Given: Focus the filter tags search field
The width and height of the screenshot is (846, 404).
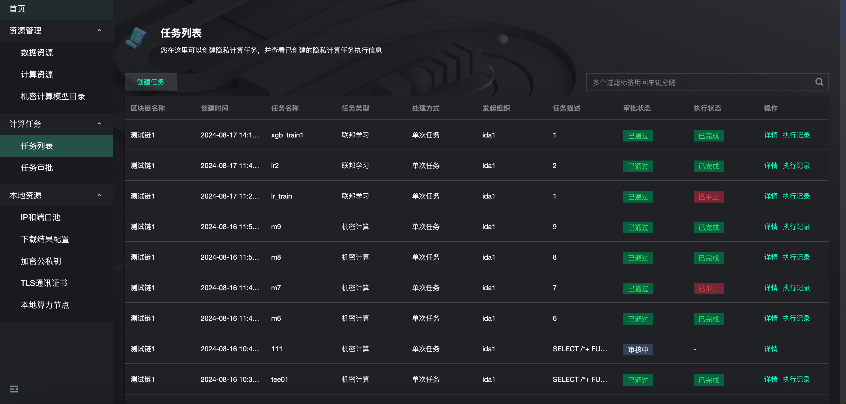Looking at the screenshot, I should pos(699,82).
